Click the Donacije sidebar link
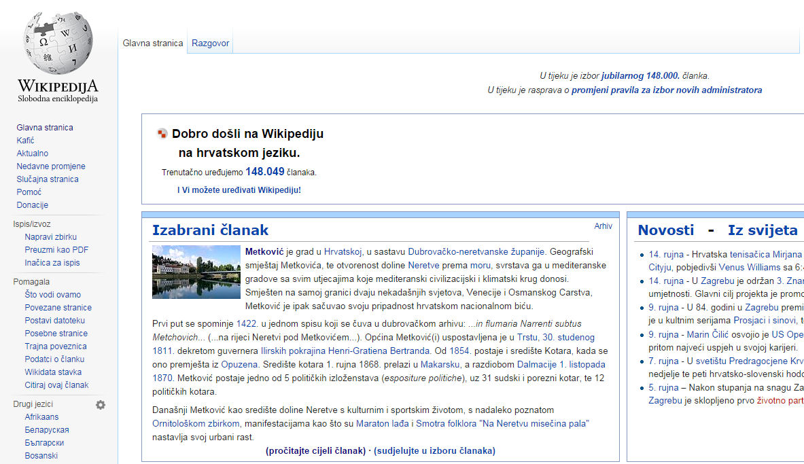Viewport: 804px width, 464px height. coord(33,205)
